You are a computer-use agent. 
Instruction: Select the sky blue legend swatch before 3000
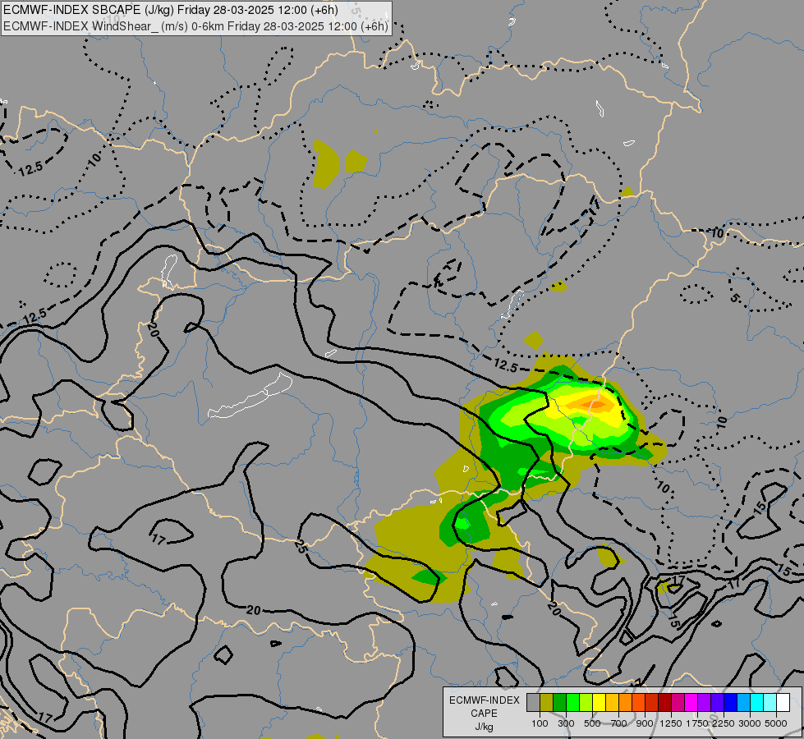744,703
